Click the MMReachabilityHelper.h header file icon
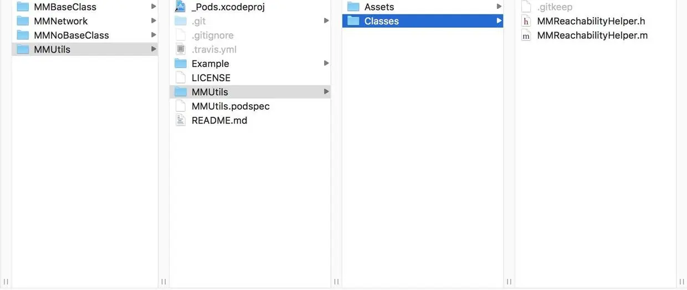The height and width of the screenshot is (290, 687). (x=526, y=21)
